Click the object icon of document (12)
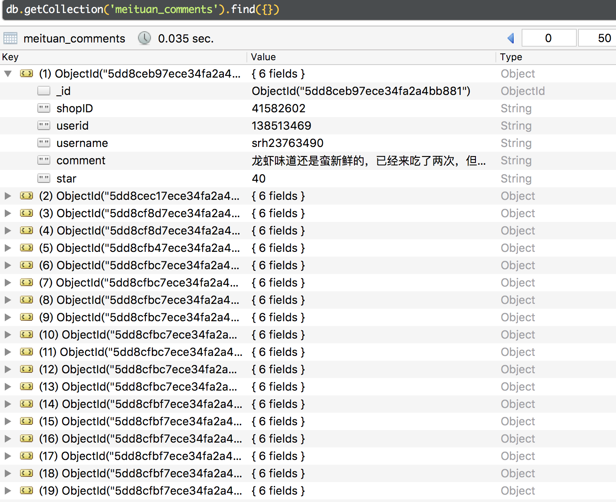 pyautogui.click(x=26, y=369)
